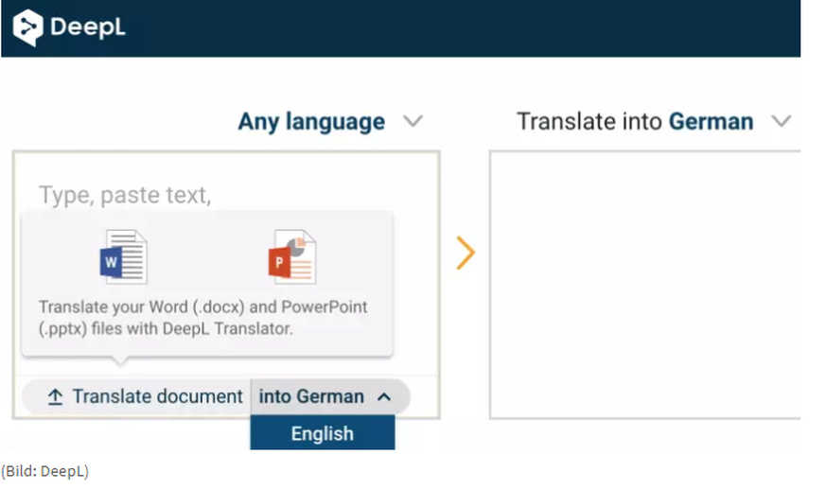Expand the chevron beside Translate into German
The height and width of the screenshot is (490, 826).
[781, 122]
